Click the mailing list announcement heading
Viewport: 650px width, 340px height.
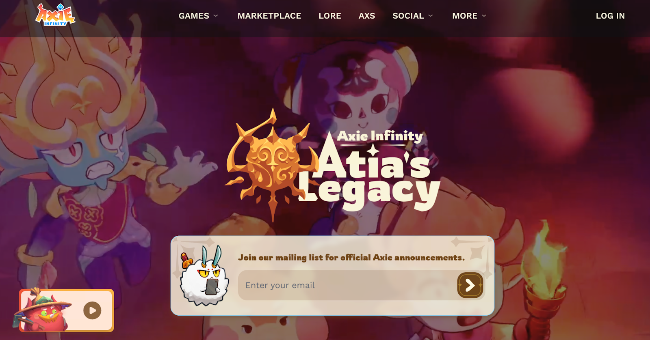[x=351, y=258]
